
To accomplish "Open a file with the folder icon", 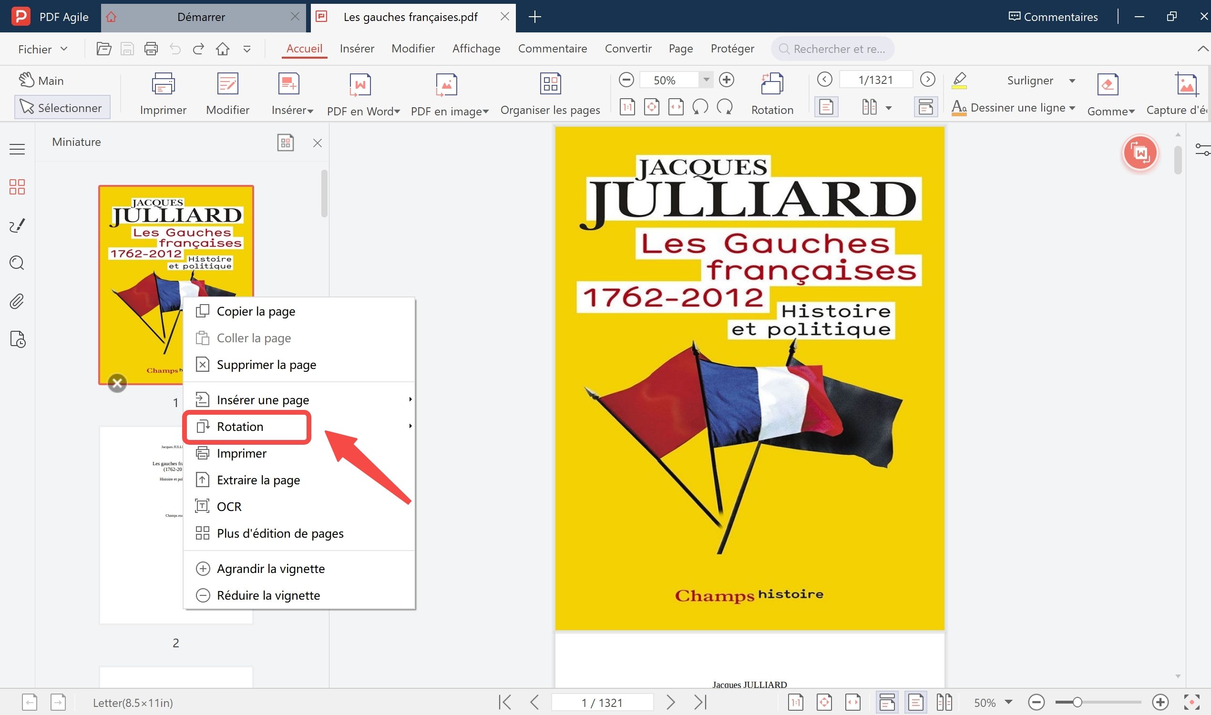I will [x=103, y=49].
